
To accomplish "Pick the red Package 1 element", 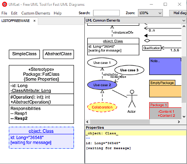I will 165,111.
